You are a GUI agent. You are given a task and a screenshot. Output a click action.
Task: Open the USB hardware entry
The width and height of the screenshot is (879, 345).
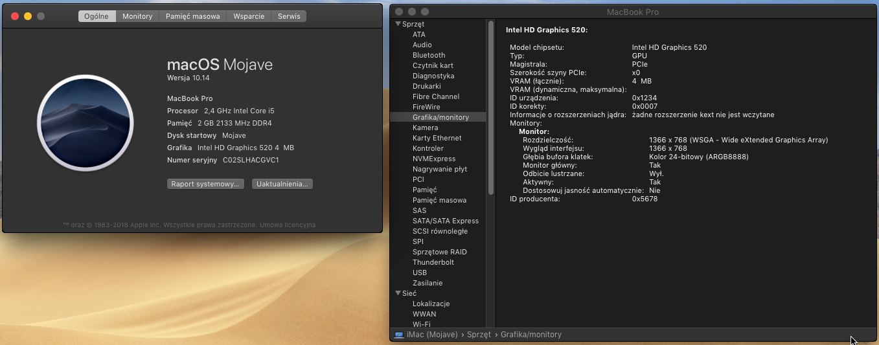click(420, 273)
